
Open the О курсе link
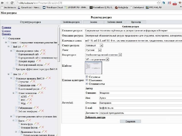pos(6,31)
